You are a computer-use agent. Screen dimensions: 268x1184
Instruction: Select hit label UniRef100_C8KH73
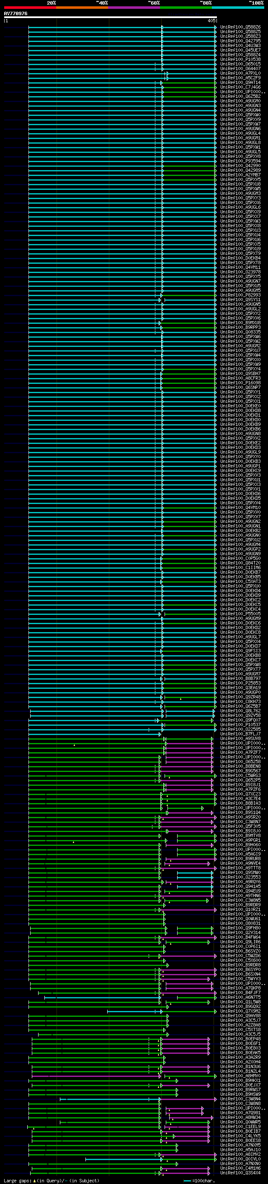[x=240, y=701]
